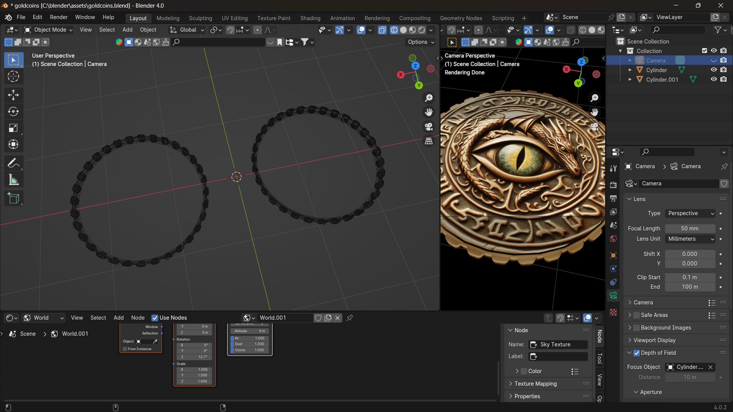The image size is (733, 412).
Task: Open the Physics properties tab
Action: pyautogui.click(x=613, y=269)
